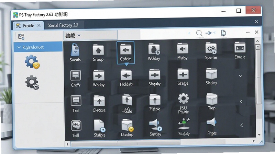Open the Fistole folder icon
This screenshot has height=154, width=275.
(x=155, y=100)
